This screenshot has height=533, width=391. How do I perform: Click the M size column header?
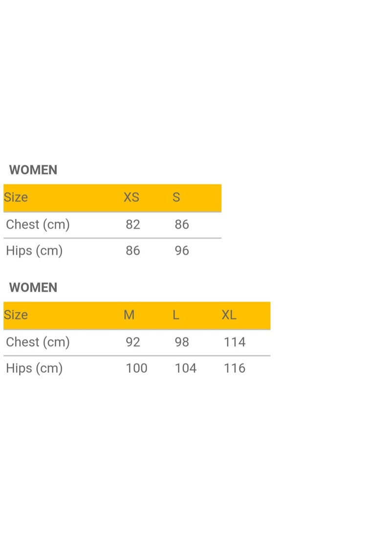point(129,315)
